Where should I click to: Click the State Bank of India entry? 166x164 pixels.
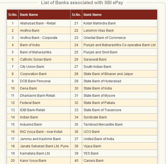click(98, 88)
